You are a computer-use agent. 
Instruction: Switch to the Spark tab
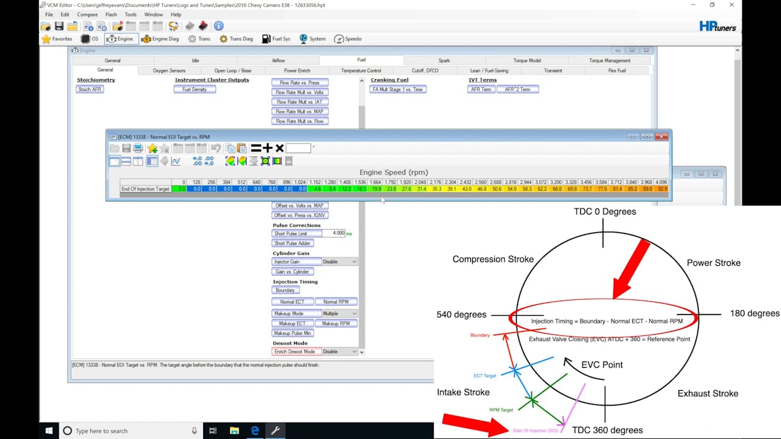(x=444, y=60)
